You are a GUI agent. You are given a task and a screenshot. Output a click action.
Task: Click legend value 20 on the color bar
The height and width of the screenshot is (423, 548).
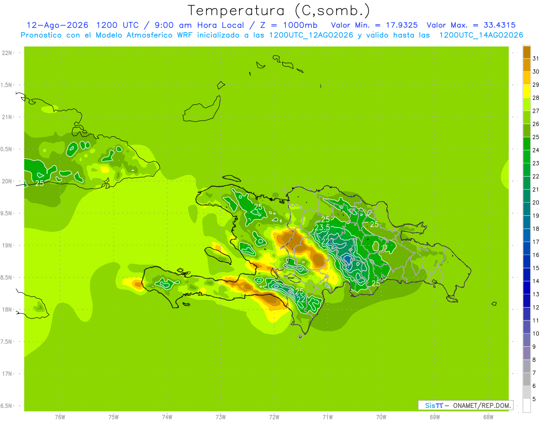[536, 203]
